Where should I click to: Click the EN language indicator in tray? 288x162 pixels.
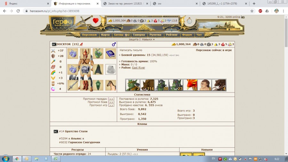213,158
